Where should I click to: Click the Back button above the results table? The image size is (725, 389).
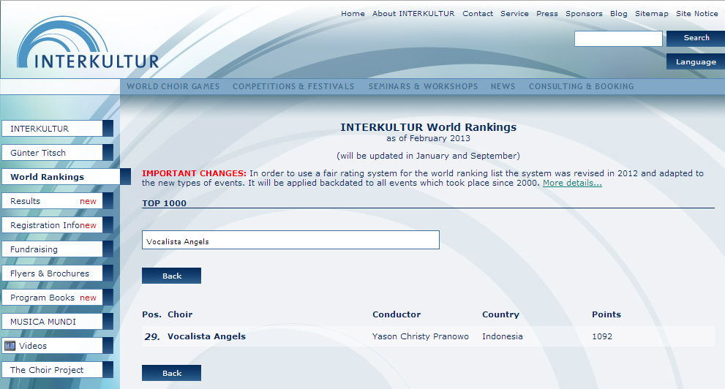(171, 276)
